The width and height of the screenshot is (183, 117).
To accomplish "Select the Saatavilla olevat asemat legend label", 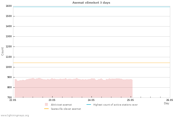I will tap(66, 109).
